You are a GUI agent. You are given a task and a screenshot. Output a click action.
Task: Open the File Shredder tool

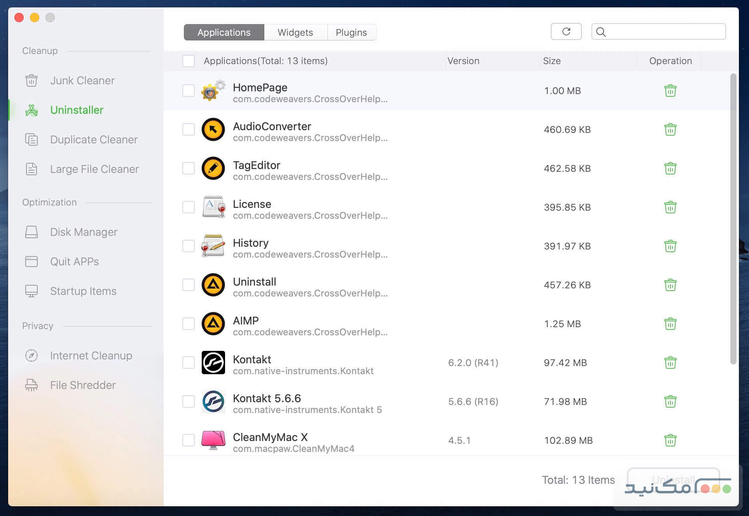click(x=83, y=385)
